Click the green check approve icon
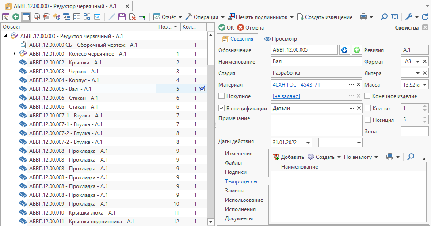 coord(142,17)
